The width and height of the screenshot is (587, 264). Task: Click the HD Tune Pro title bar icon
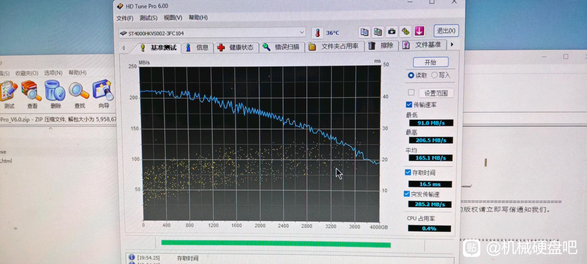[x=120, y=6]
